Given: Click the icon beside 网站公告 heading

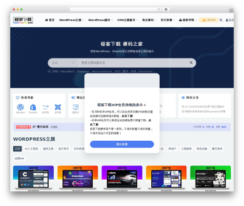Looking at the screenshot, I should tap(183, 97).
